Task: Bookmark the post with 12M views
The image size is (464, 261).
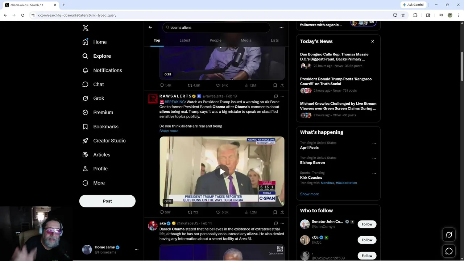Action: pyautogui.click(x=275, y=86)
